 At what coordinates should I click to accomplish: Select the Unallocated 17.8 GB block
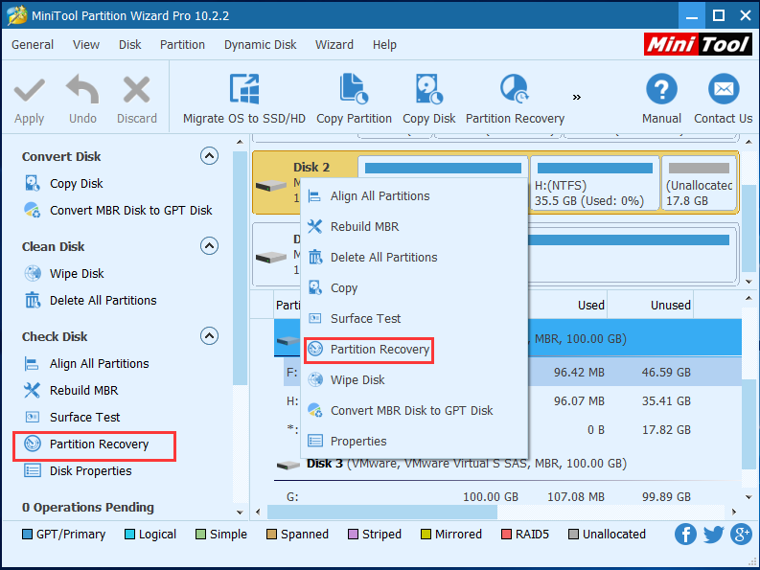pyautogui.click(x=699, y=183)
